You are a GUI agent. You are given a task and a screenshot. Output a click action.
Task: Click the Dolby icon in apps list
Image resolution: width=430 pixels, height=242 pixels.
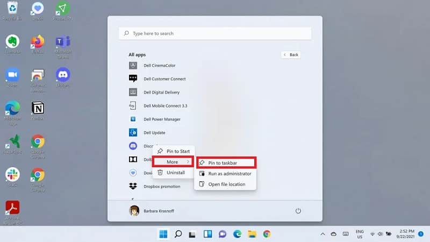pyautogui.click(x=133, y=159)
